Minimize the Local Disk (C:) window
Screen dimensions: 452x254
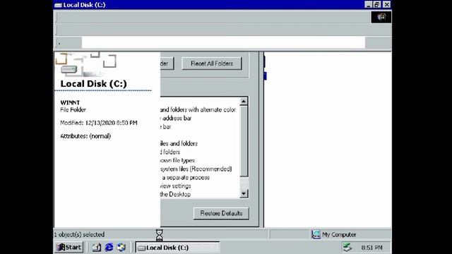click(369, 5)
